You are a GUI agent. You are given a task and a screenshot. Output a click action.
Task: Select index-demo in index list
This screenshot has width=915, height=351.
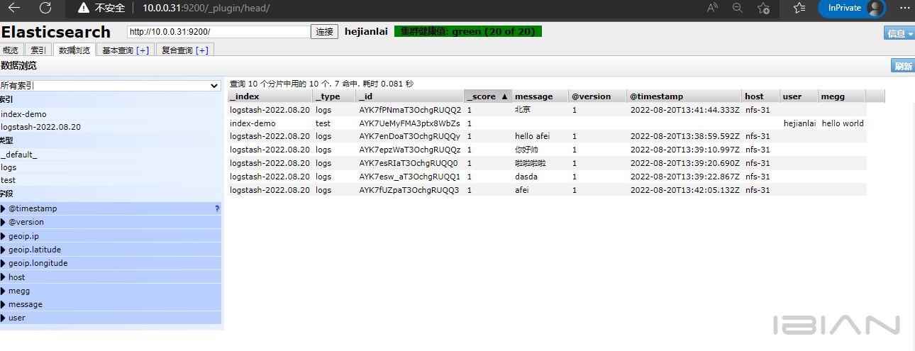[23, 114]
